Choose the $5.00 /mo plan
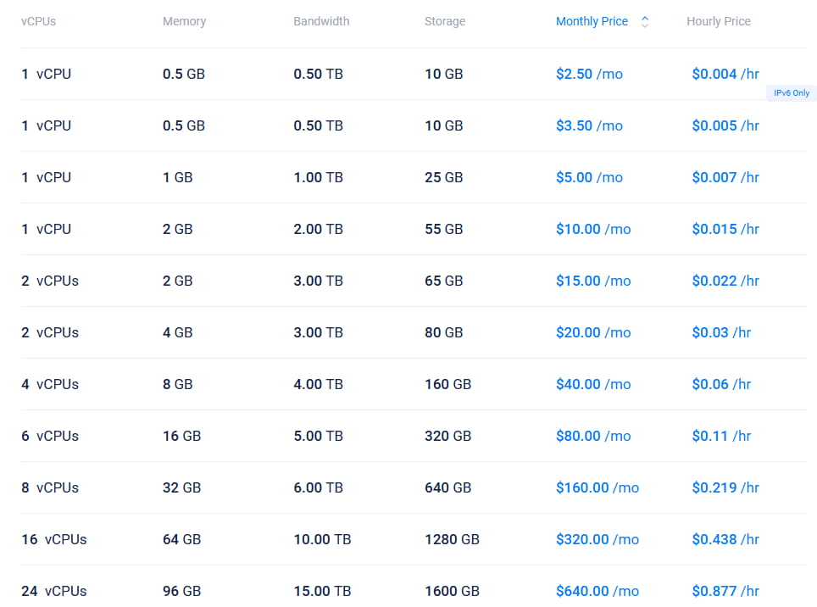 pyautogui.click(x=589, y=177)
